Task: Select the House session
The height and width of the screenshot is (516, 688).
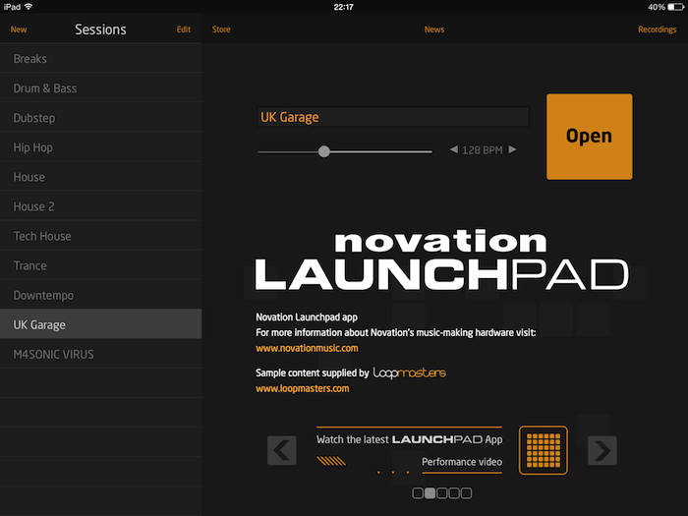Action: tap(101, 177)
